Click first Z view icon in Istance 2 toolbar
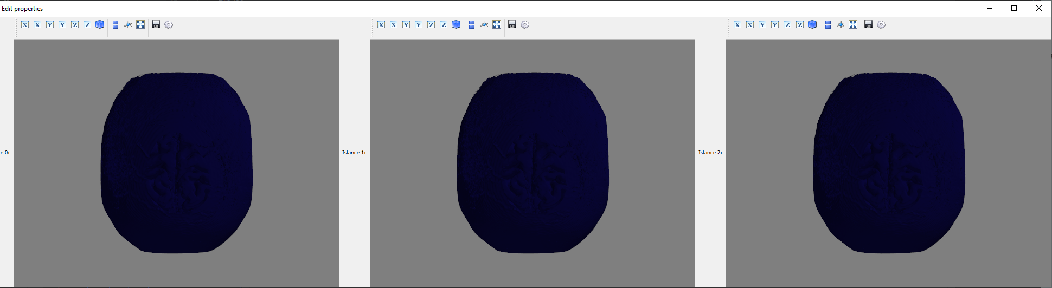1052x288 pixels. [x=787, y=24]
